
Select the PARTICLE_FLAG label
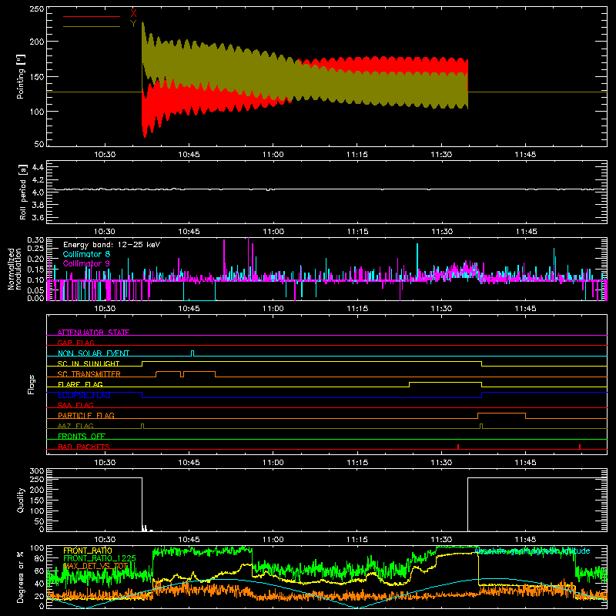[86, 415]
